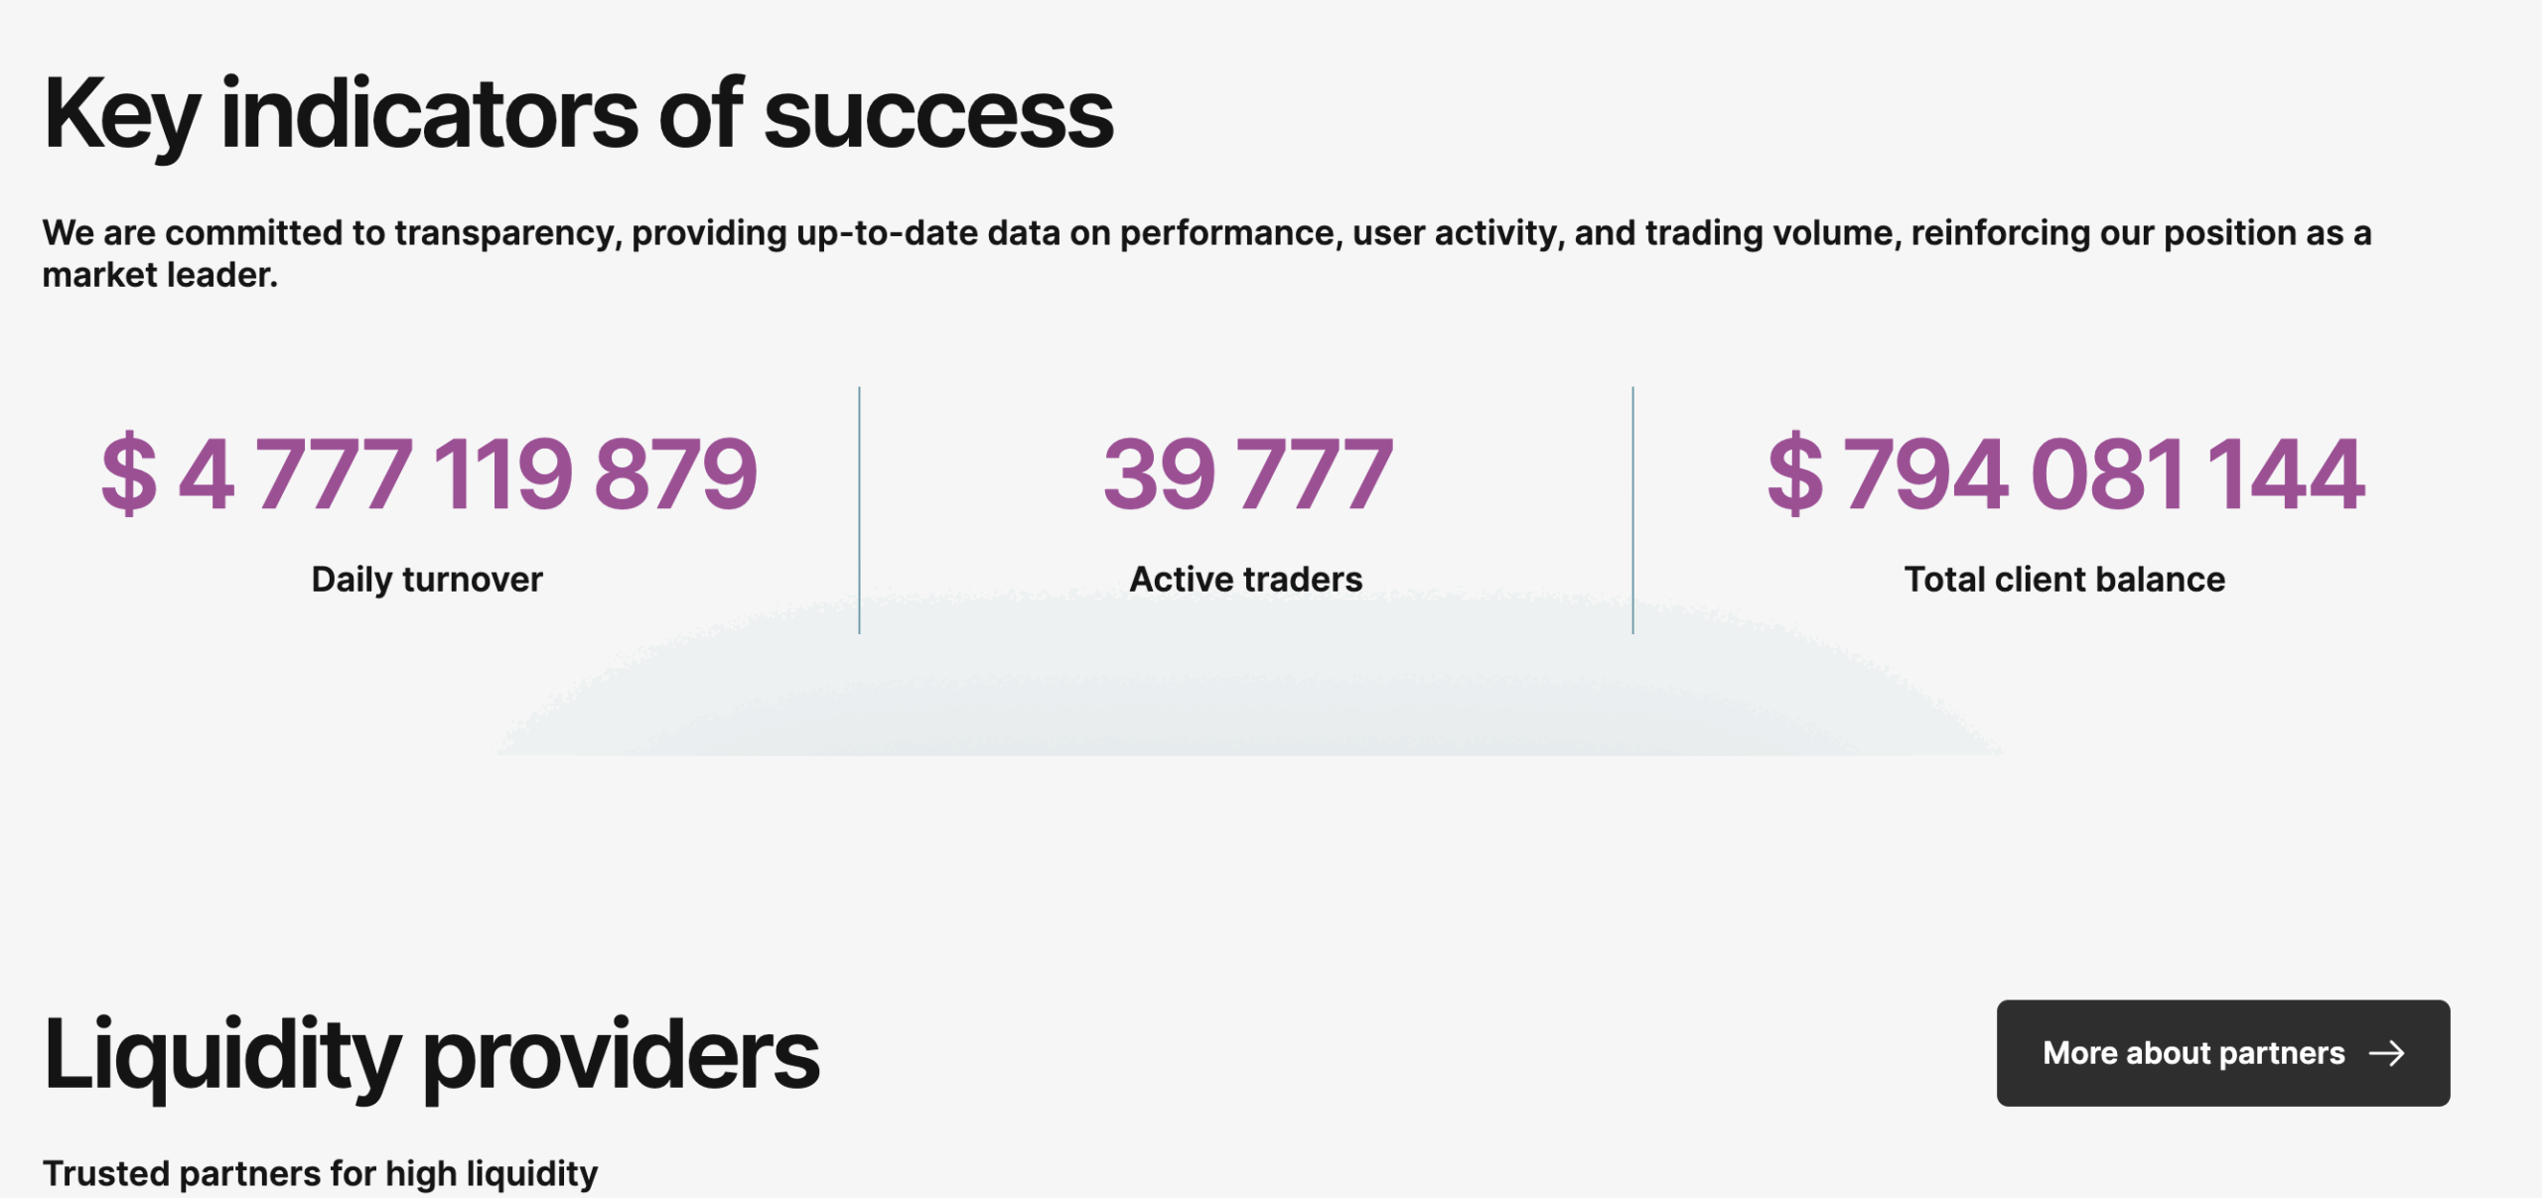Click the gray dome shape below the stats
The width and height of the screenshot is (2542, 1198).
click(x=1247, y=685)
